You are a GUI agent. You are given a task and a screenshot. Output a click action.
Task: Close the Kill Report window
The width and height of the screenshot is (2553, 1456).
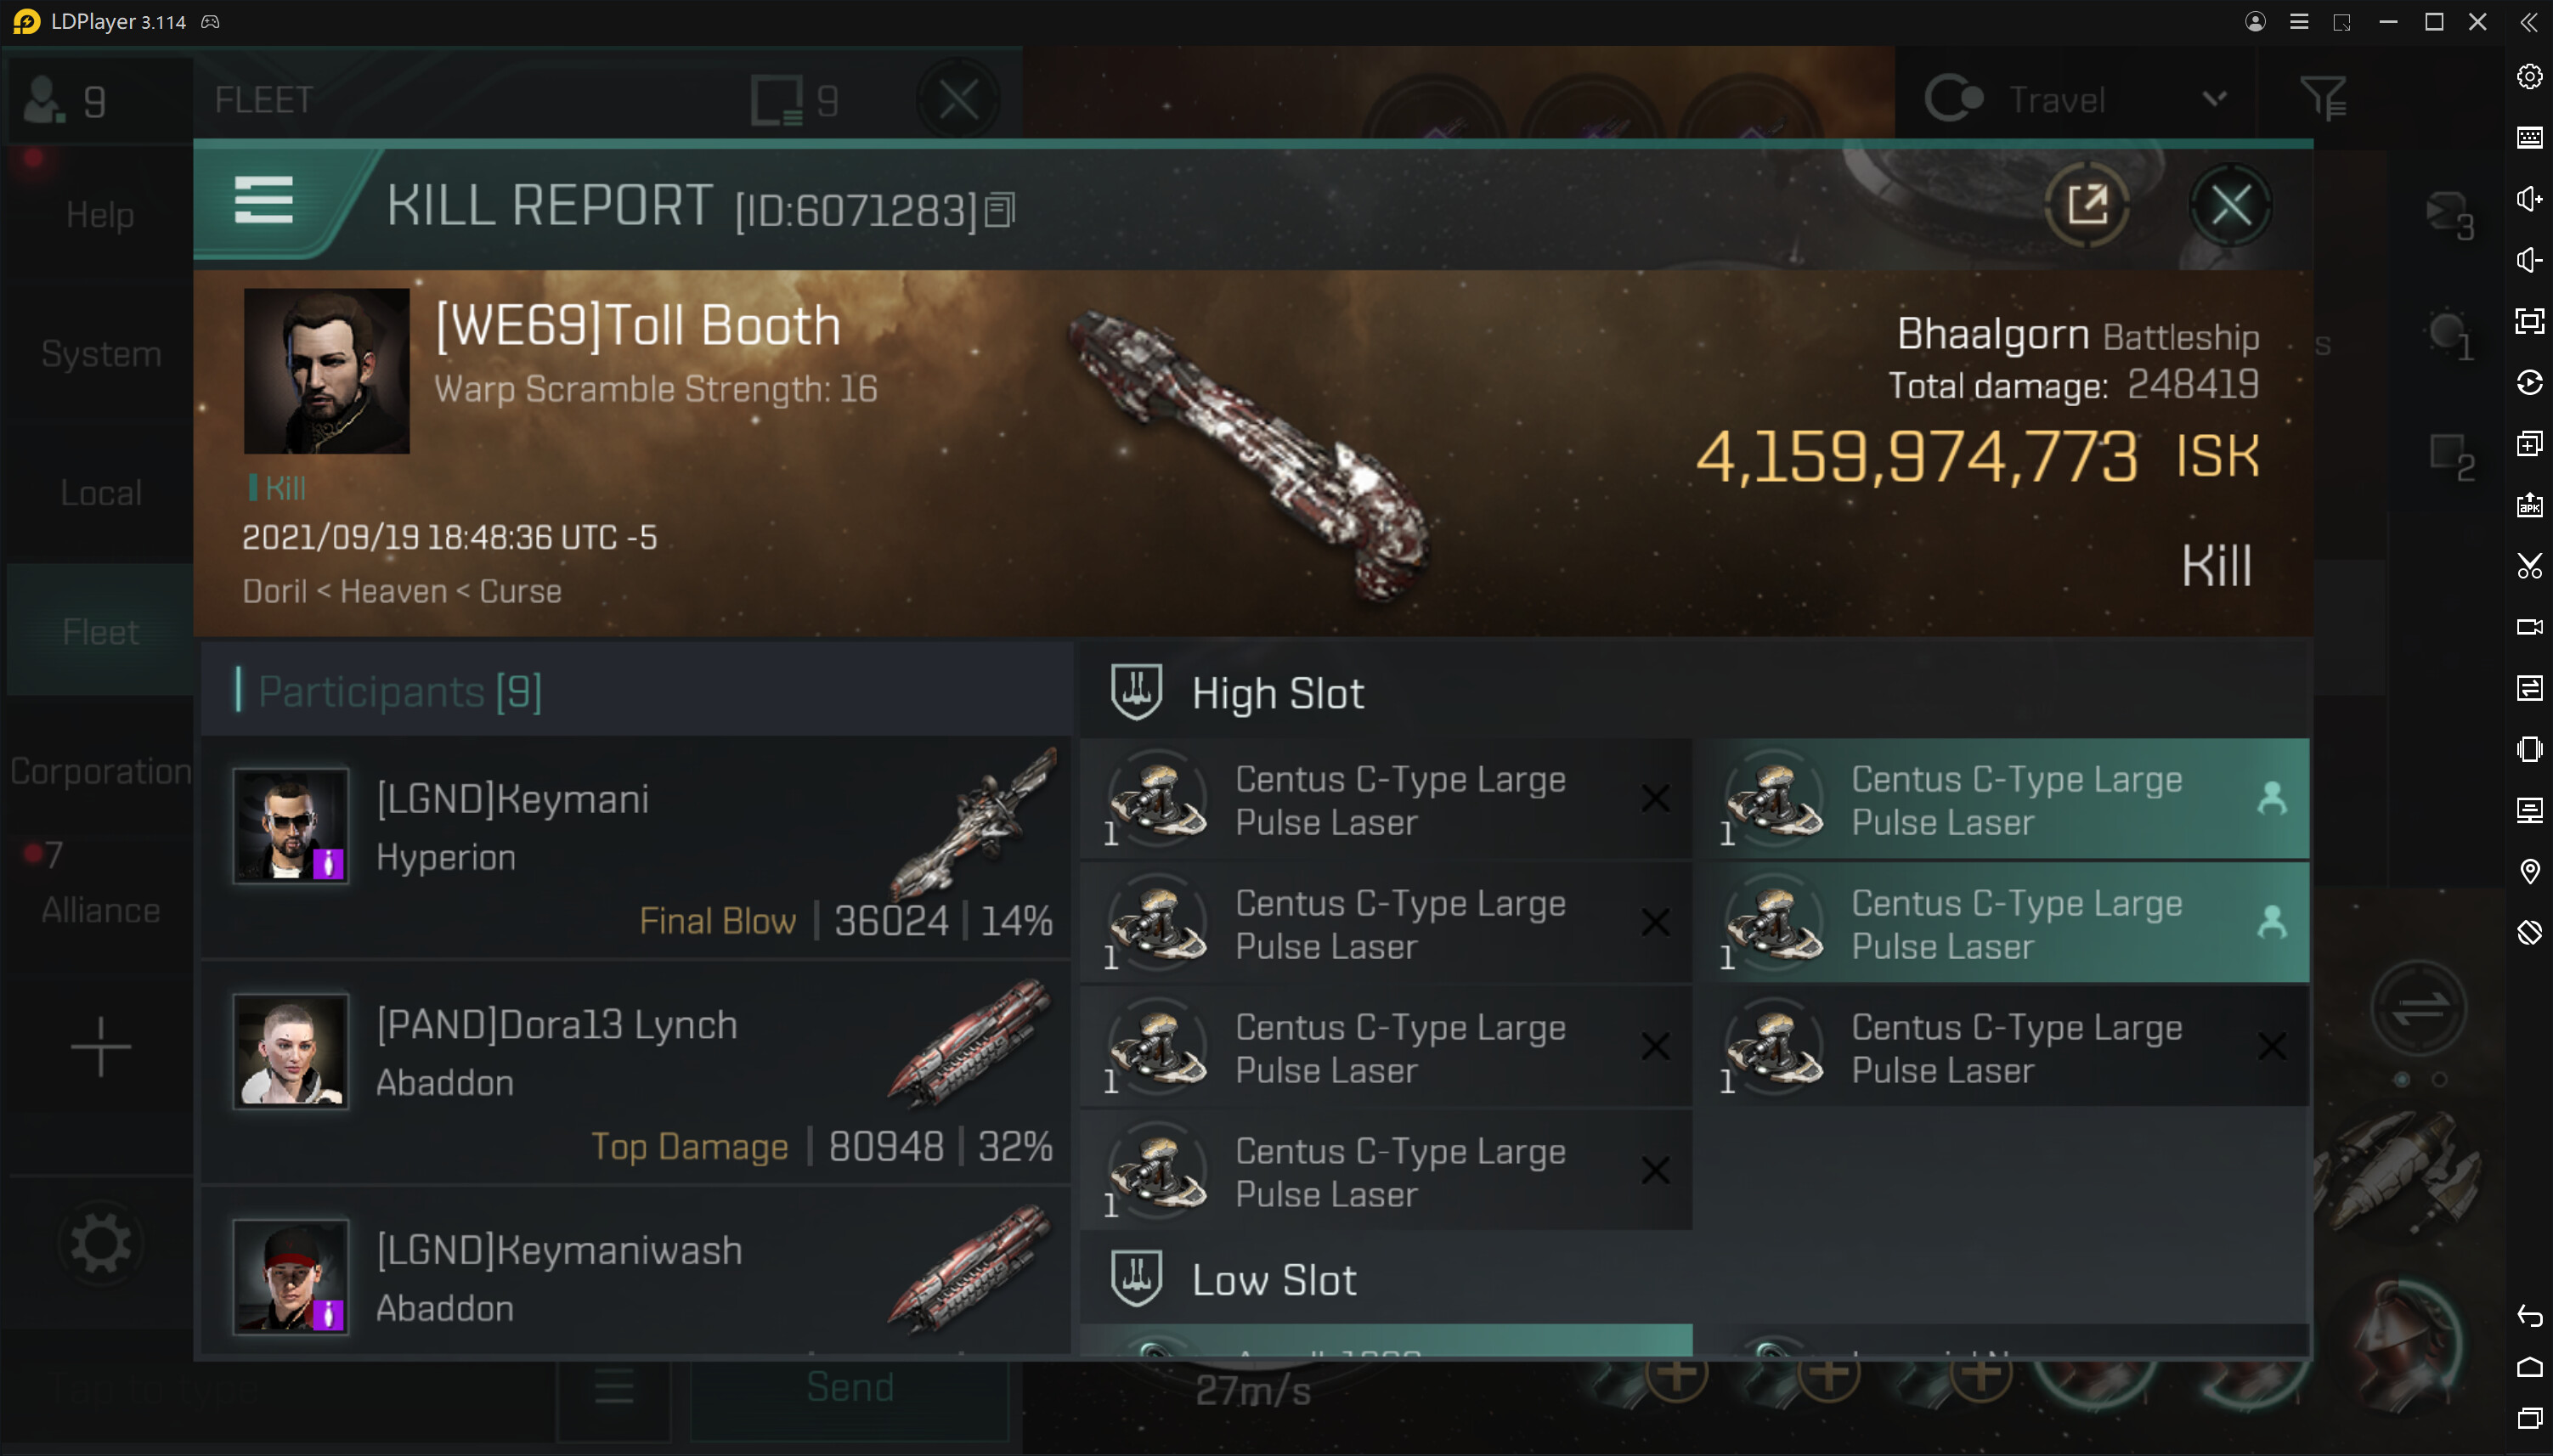point(2230,206)
